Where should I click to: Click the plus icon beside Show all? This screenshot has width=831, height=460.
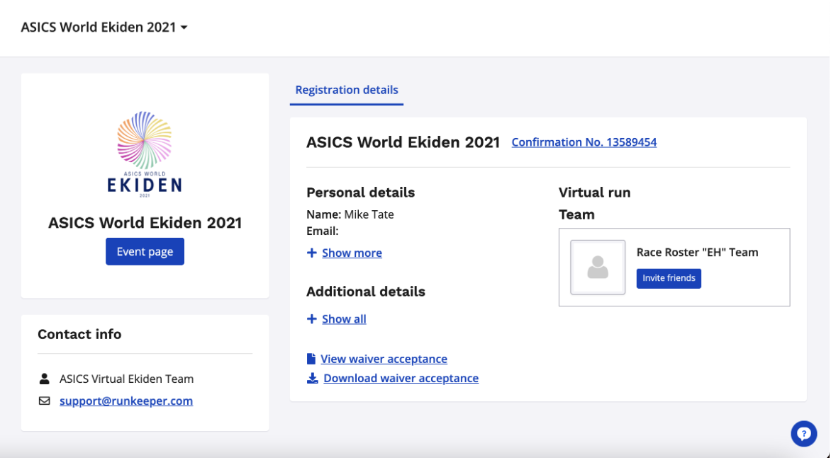pyautogui.click(x=312, y=319)
